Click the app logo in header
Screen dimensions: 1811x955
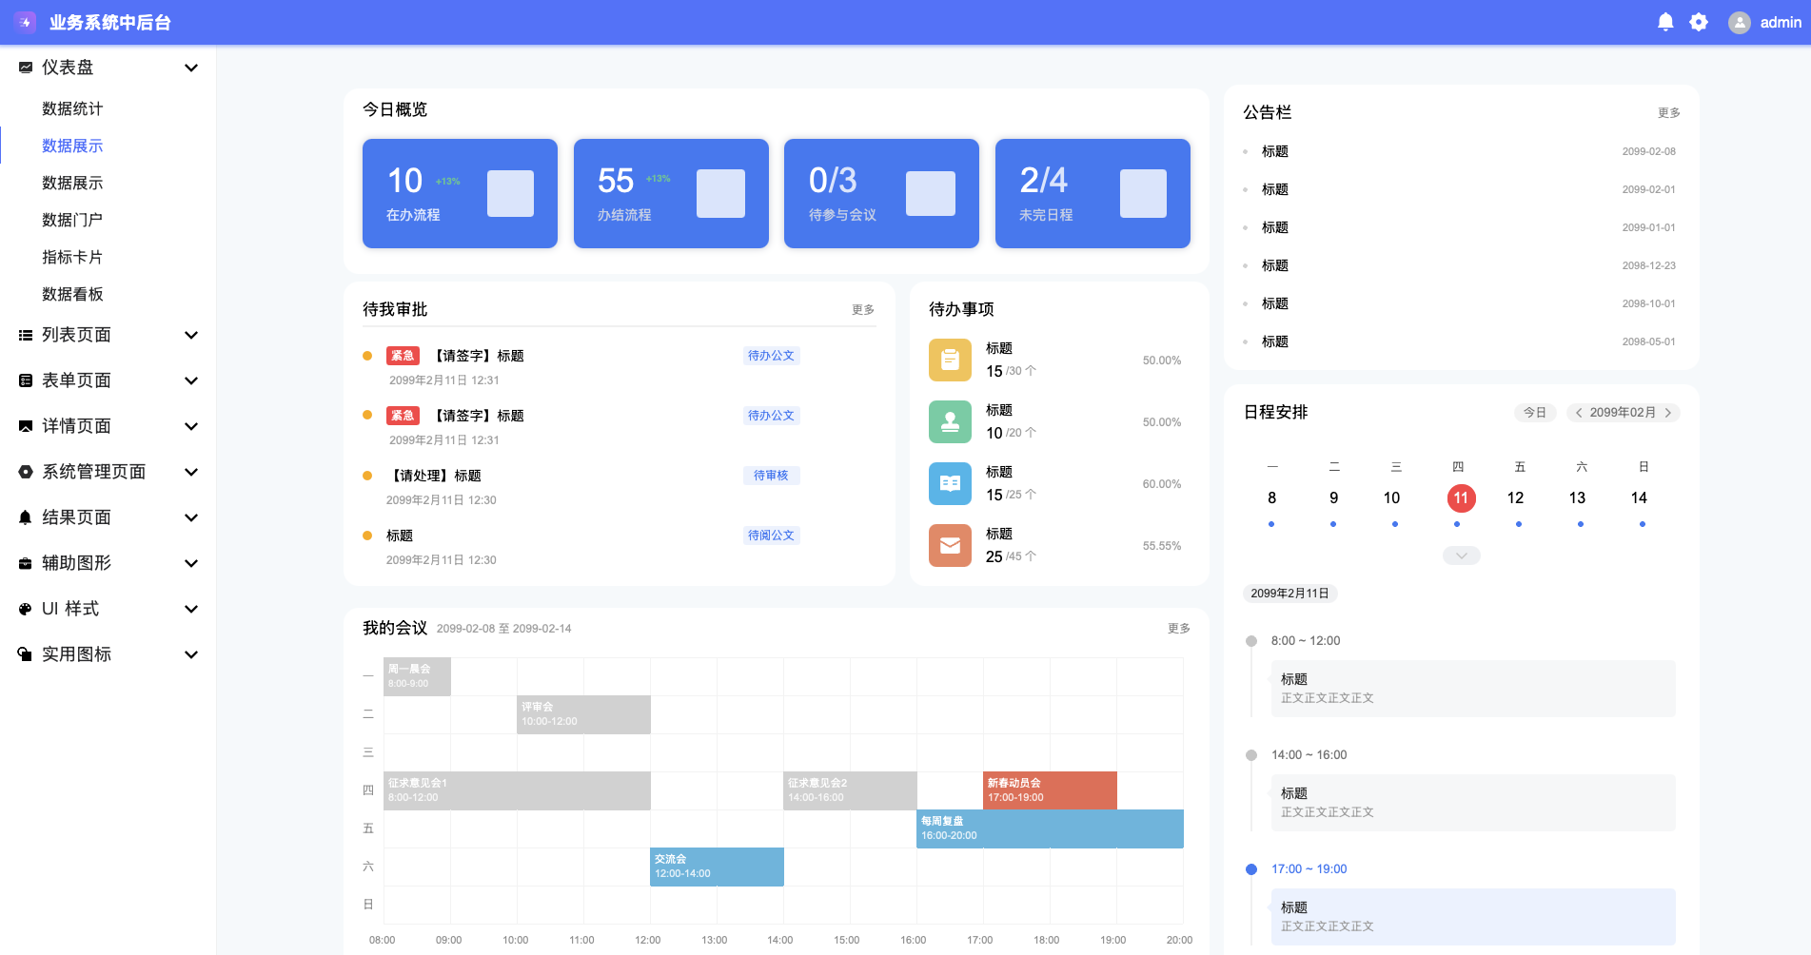coord(25,22)
